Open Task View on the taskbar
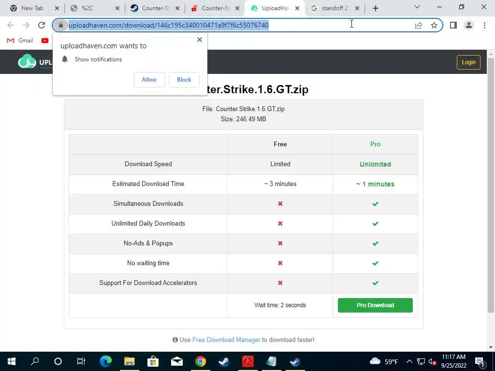Image resolution: width=495 pixels, height=371 pixels. pyautogui.click(x=81, y=361)
